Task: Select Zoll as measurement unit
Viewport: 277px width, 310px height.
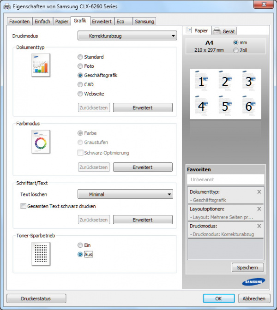Action: point(236,50)
